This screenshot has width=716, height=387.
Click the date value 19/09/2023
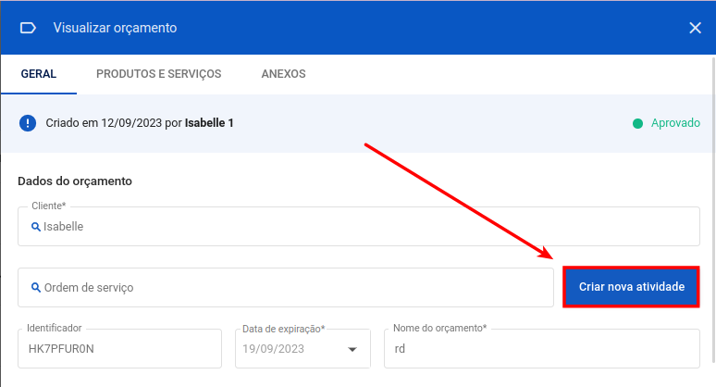pyautogui.click(x=273, y=349)
